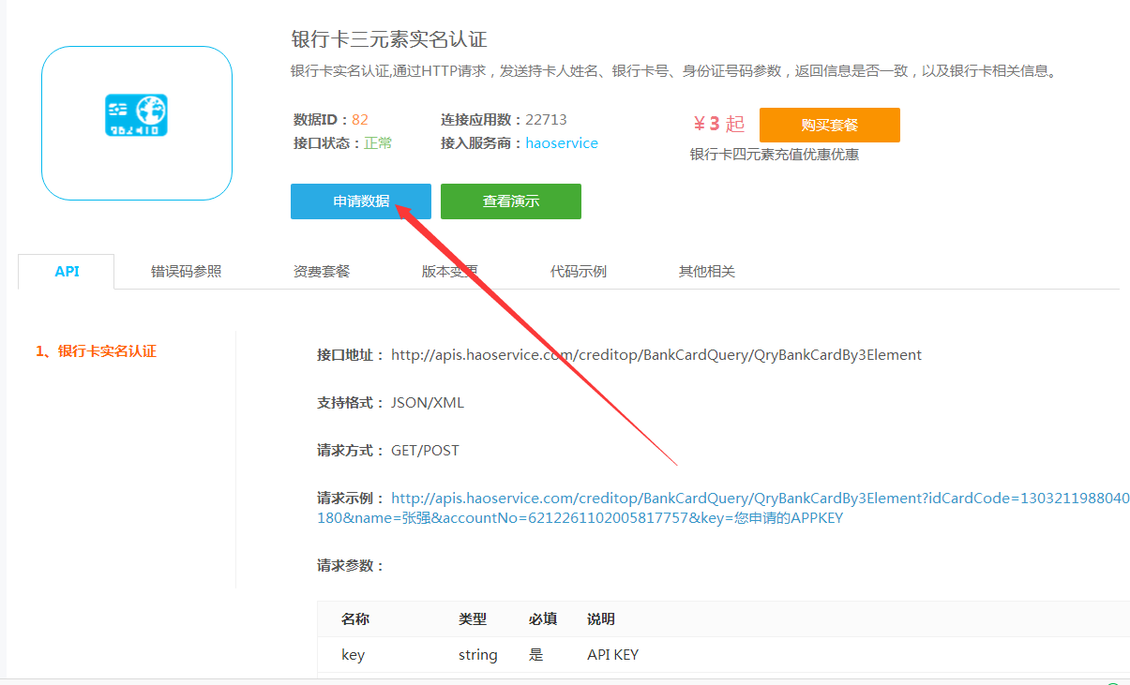Open the 版本变更 tab
Image resolution: width=1130 pixels, height=685 pixels.
click(x=450, y=272)
